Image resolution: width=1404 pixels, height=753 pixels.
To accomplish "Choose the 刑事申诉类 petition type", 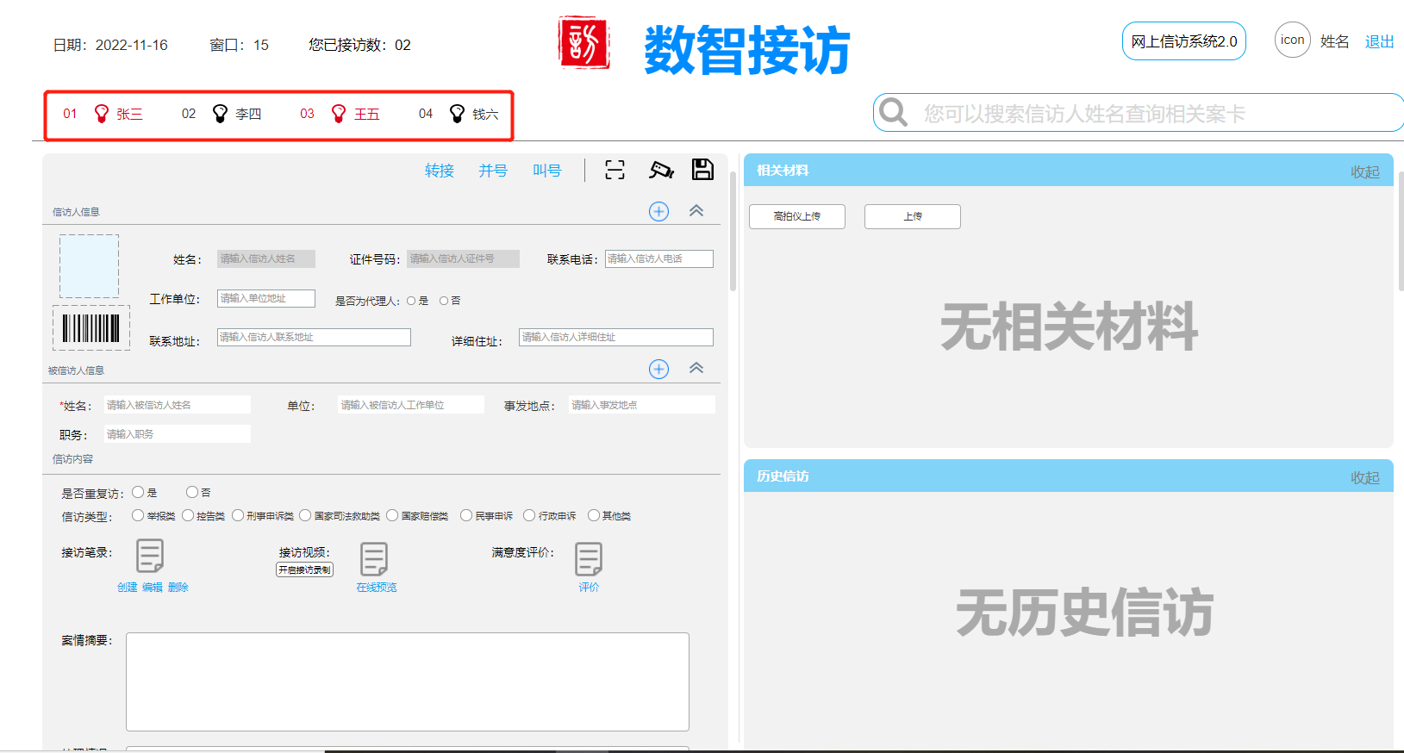I will (x=238, y=515).
